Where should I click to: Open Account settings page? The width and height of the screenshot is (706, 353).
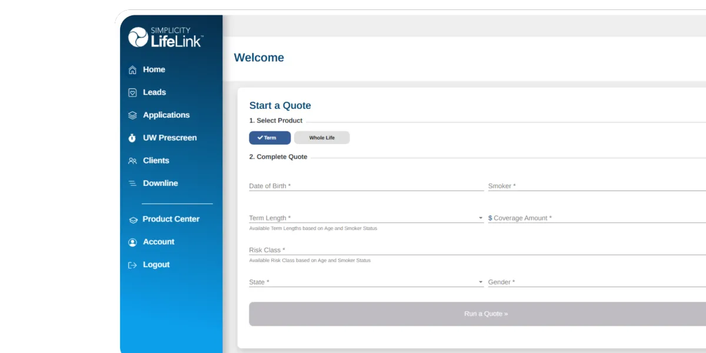point(159,242)
